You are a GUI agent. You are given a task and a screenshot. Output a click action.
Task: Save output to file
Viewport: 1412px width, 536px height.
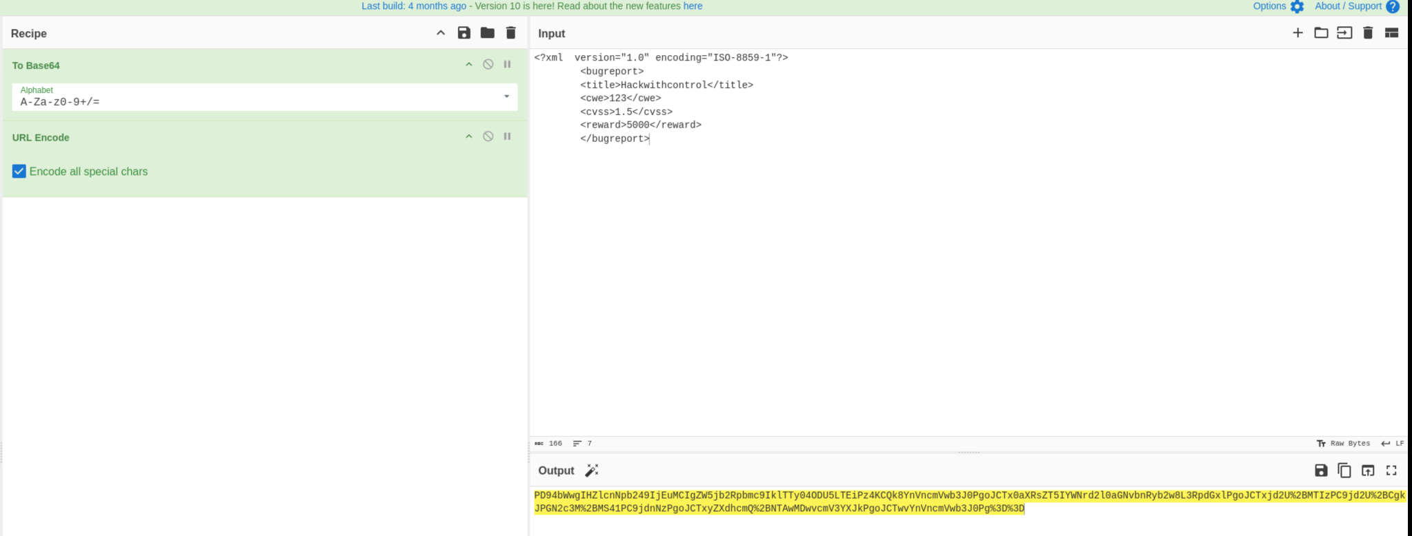pos(1321,471)
